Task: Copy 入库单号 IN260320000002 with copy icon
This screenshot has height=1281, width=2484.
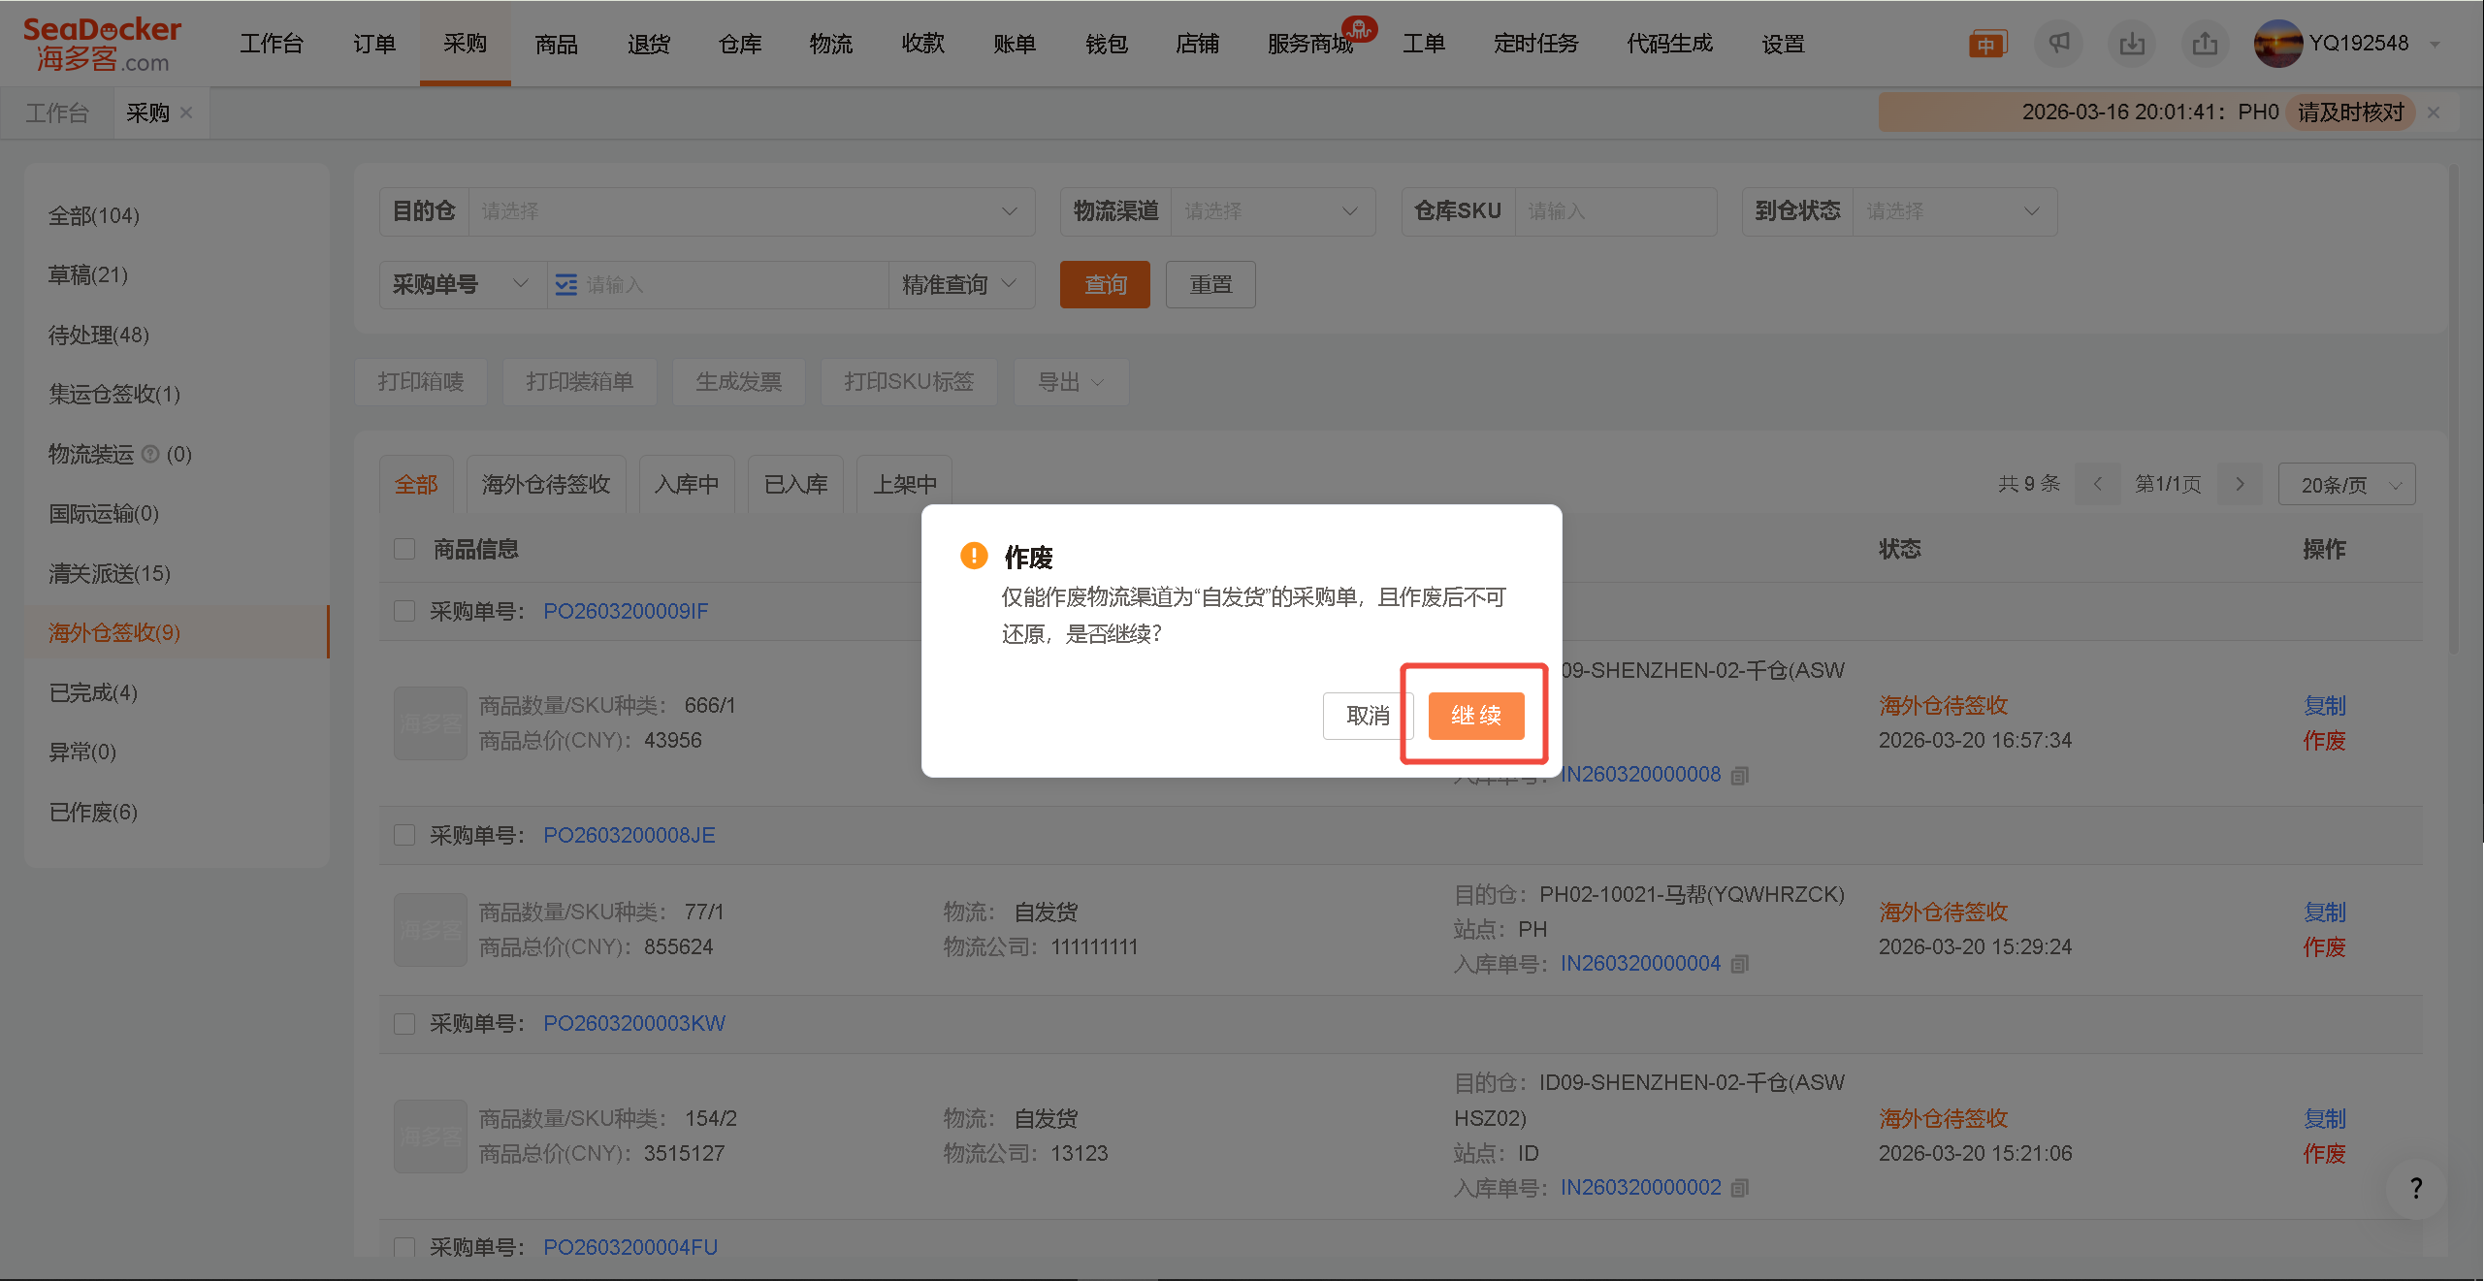Action: pyautogui.click(x=1740, y=1187)
